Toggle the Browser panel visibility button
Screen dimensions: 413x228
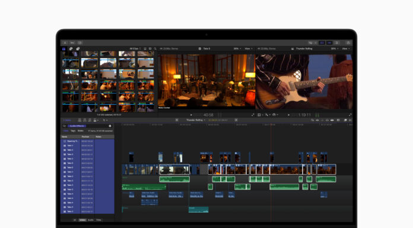click(x=322, y=43)
